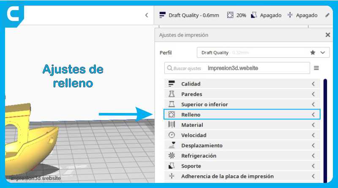The height and width of the screenshot is (188, 338).
Task: Click the Velocidad label
Action: 194,135
